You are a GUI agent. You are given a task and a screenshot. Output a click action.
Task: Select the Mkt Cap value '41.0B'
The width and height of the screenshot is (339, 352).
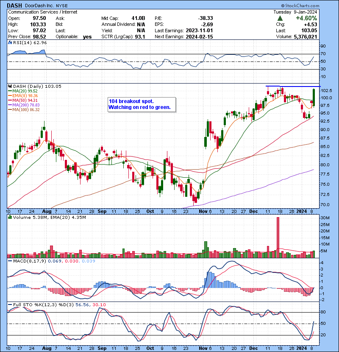pyautogui.click(x=138, y=18)
